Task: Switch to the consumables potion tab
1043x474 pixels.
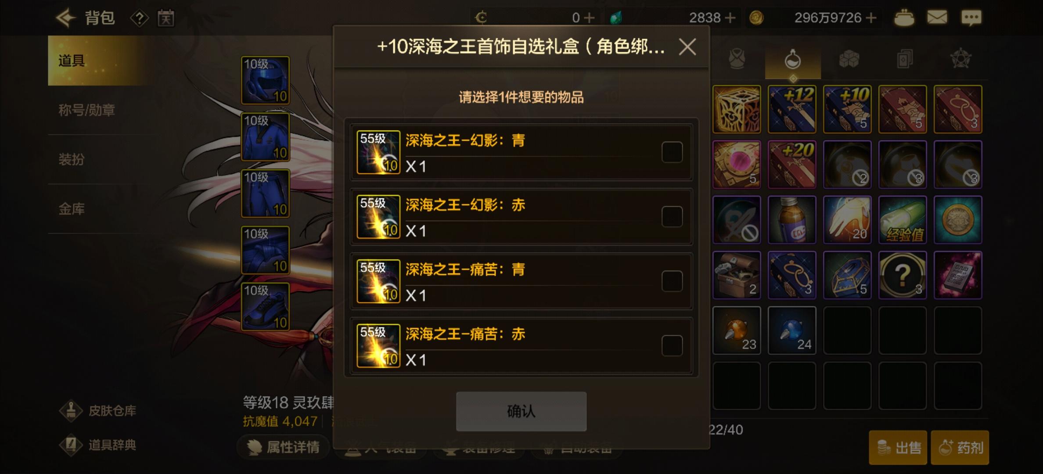Action: coord(793,60)
